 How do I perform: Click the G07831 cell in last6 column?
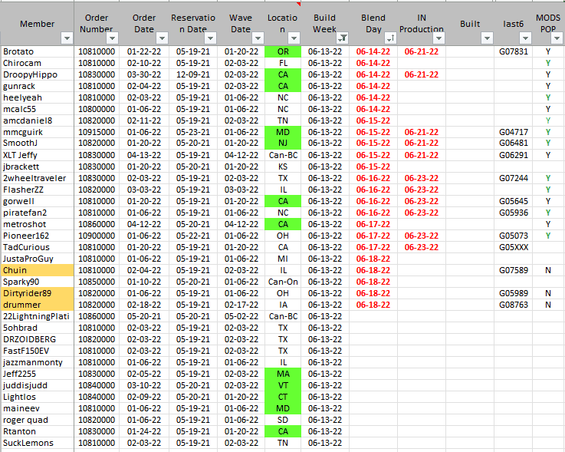513,51
